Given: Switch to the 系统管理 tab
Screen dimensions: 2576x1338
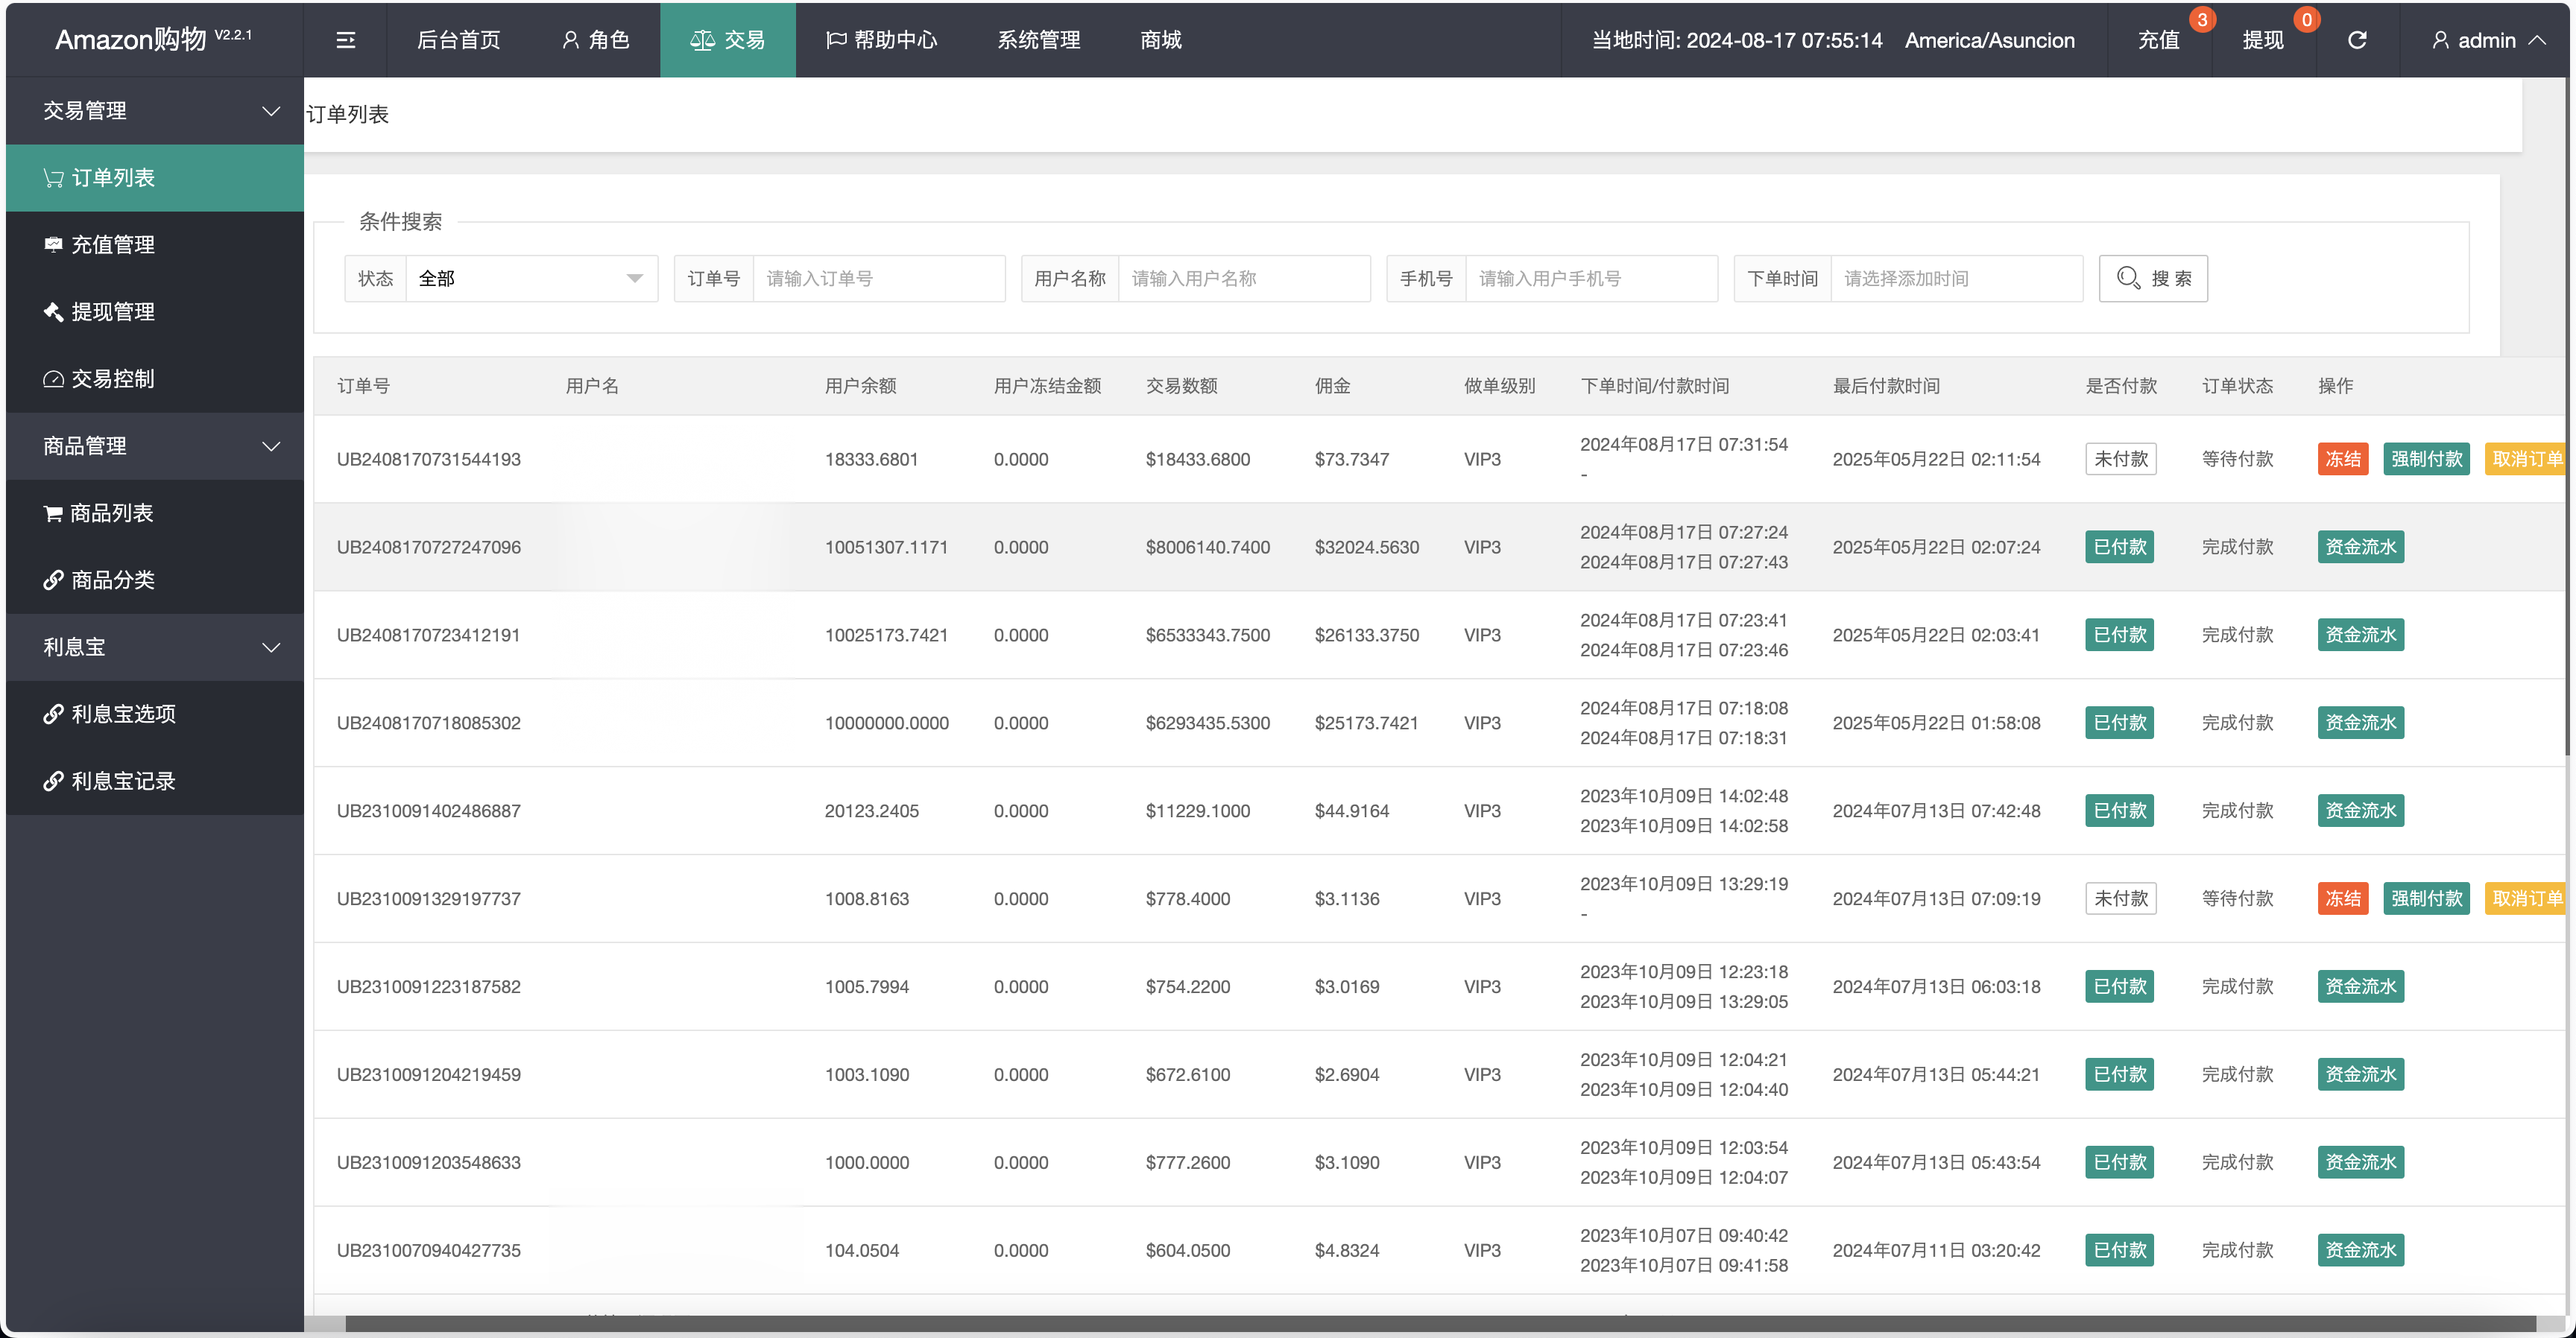Looking at the screenshot, I should pos(1038,40).
